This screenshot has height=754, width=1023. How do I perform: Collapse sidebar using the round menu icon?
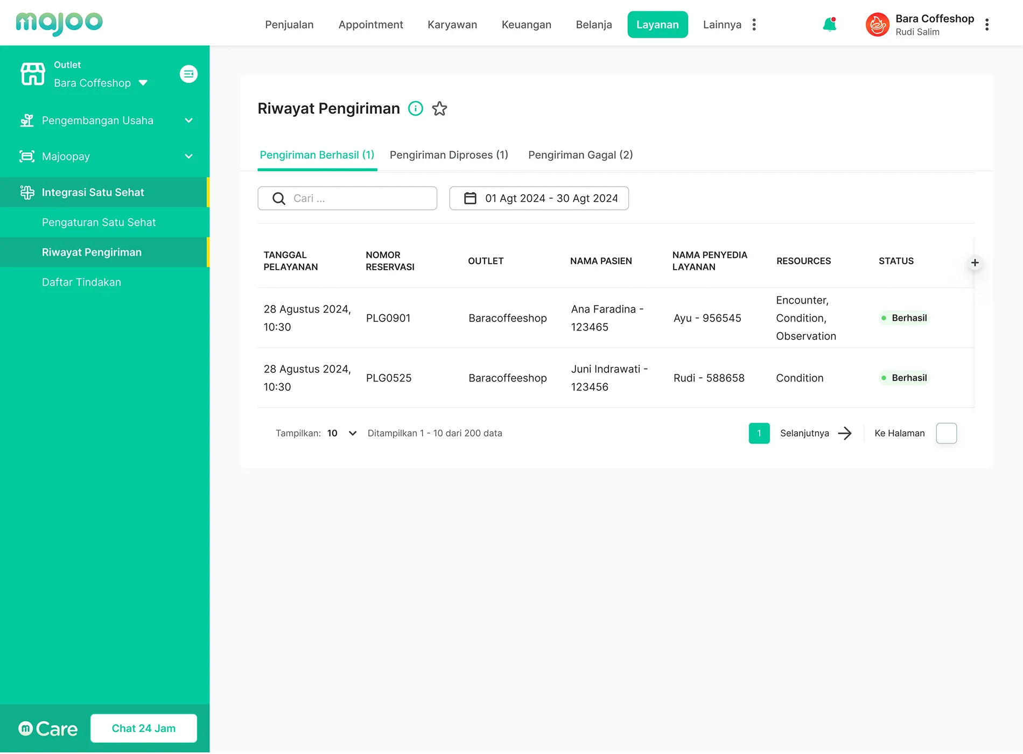tap(188, 74)
